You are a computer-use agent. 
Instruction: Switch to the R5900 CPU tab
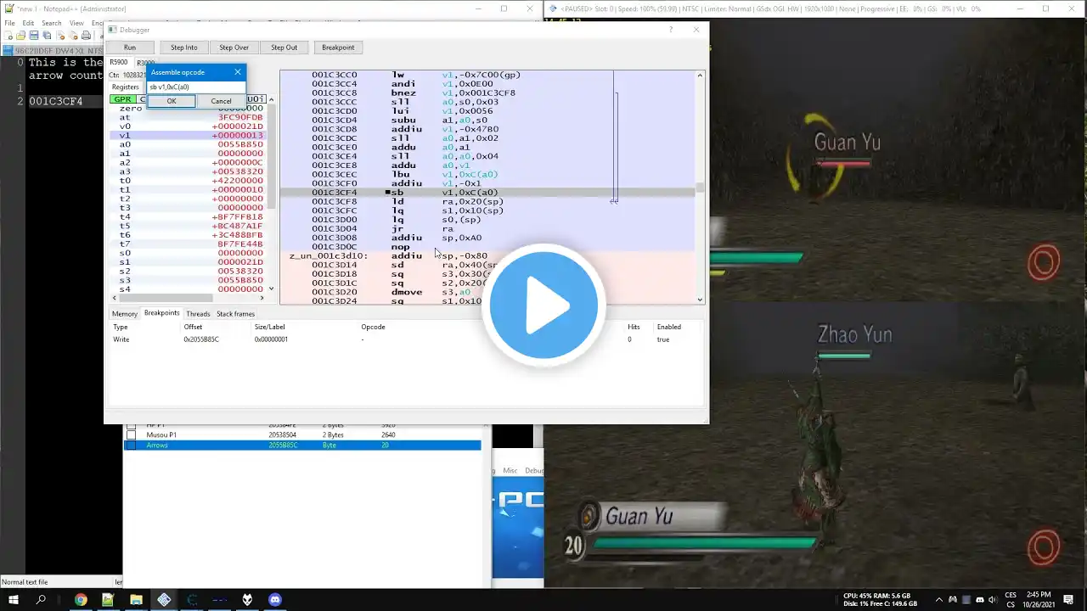tap(118, 62)
